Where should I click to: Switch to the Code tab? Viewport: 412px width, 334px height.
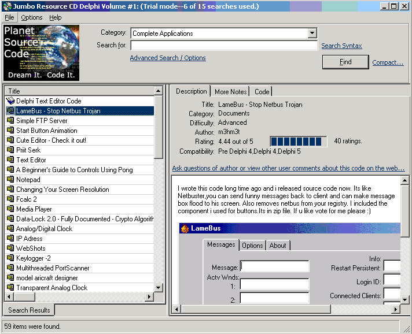point(262,92)
